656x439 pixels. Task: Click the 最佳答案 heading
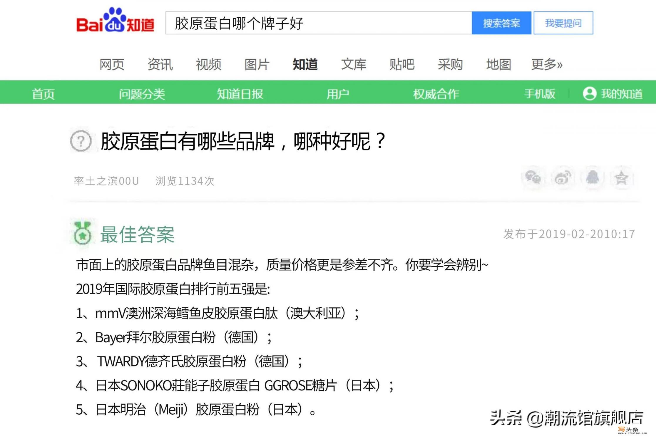click(x=137, y=234)
